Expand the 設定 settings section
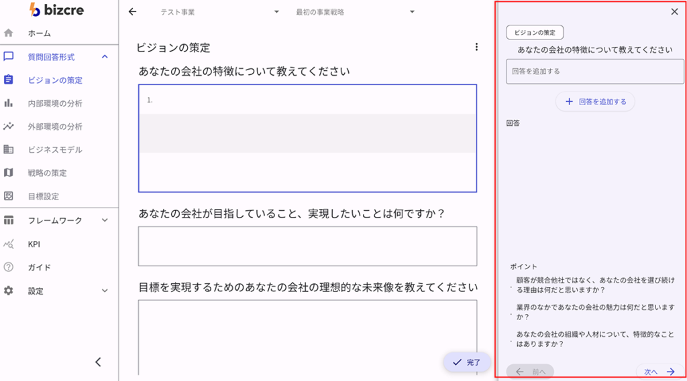The image size is (687, 381). coord(105,291)
